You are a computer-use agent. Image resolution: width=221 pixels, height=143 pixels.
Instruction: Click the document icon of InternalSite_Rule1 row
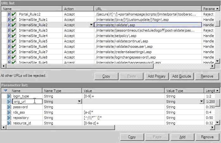pos(9,20)
